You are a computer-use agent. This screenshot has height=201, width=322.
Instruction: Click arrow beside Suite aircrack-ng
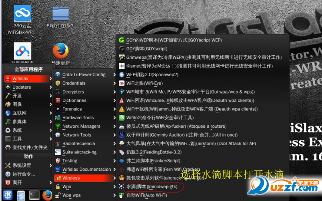pos(114,152)
